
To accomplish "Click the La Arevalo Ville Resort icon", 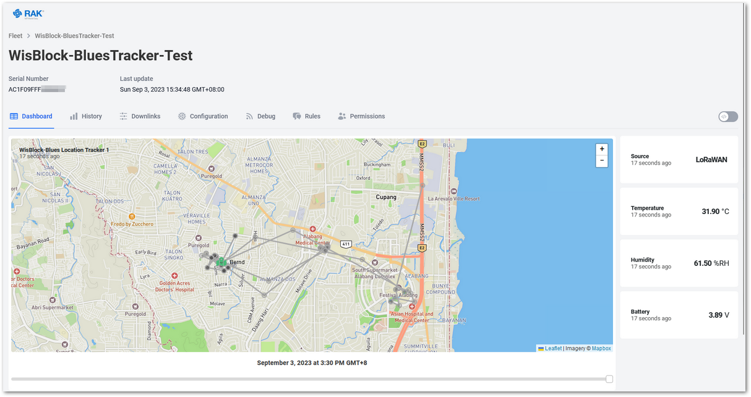I will pos(454,190).
